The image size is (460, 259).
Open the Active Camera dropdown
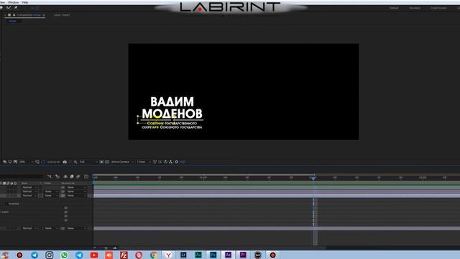tap(122, 162)
